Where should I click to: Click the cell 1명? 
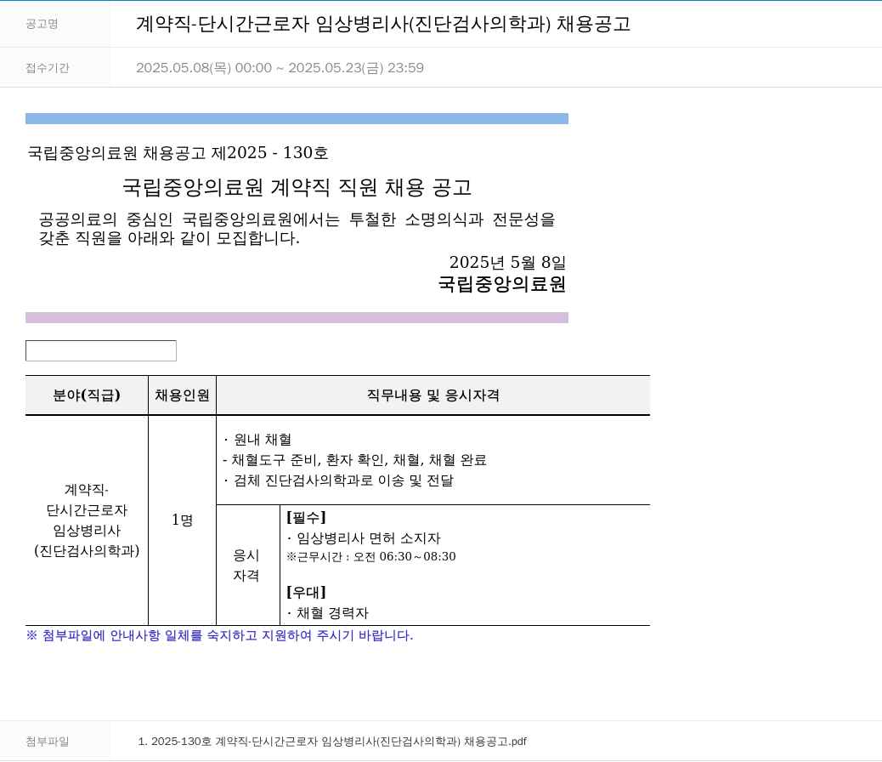(182, 520)
